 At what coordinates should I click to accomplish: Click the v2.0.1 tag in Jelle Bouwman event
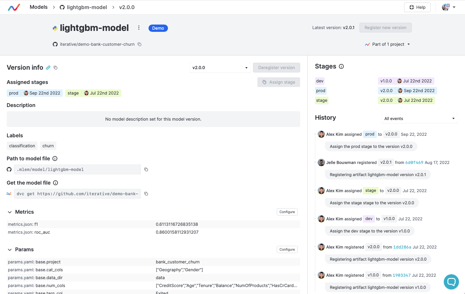click(386, 162)
